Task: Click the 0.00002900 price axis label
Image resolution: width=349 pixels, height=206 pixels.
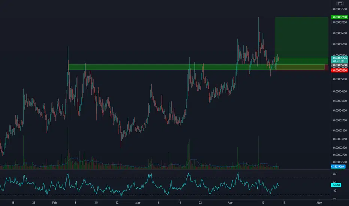Action: [x=340, y=148]
